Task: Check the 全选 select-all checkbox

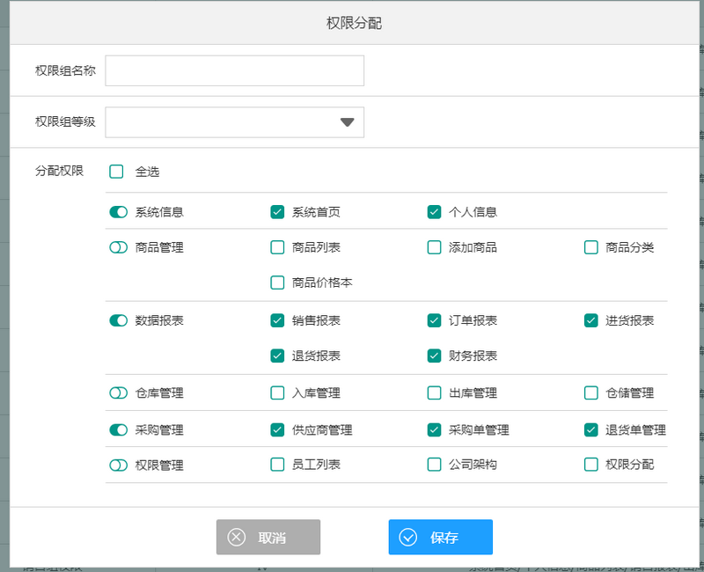Action: [x=117, y=172]
